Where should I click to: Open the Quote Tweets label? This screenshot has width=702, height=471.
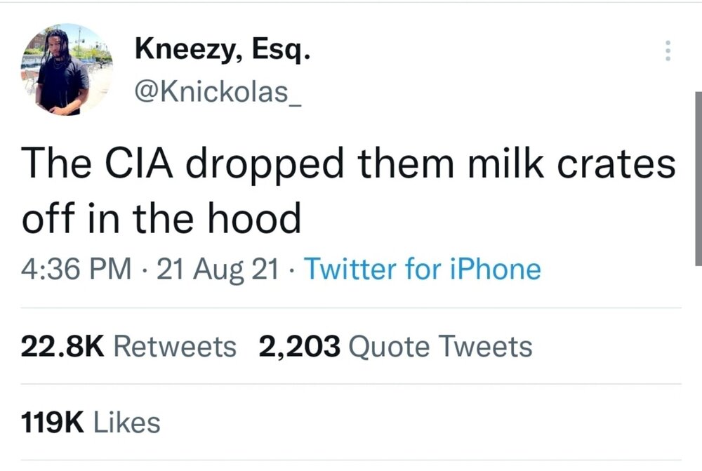(440, 346)
